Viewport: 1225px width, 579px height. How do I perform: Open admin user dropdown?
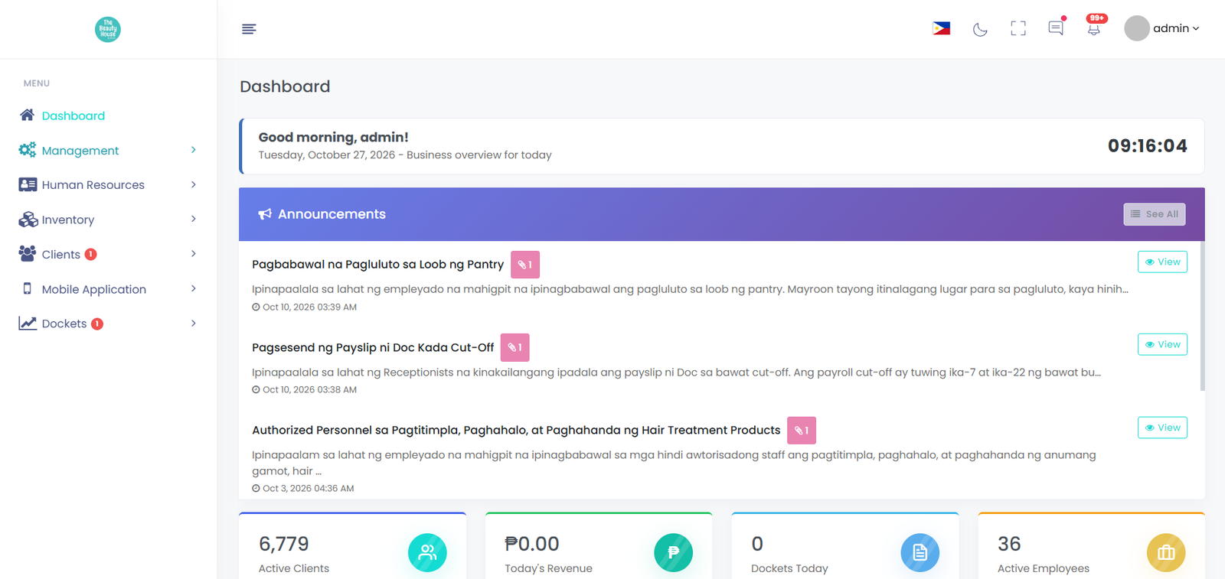coord(1162,28)
